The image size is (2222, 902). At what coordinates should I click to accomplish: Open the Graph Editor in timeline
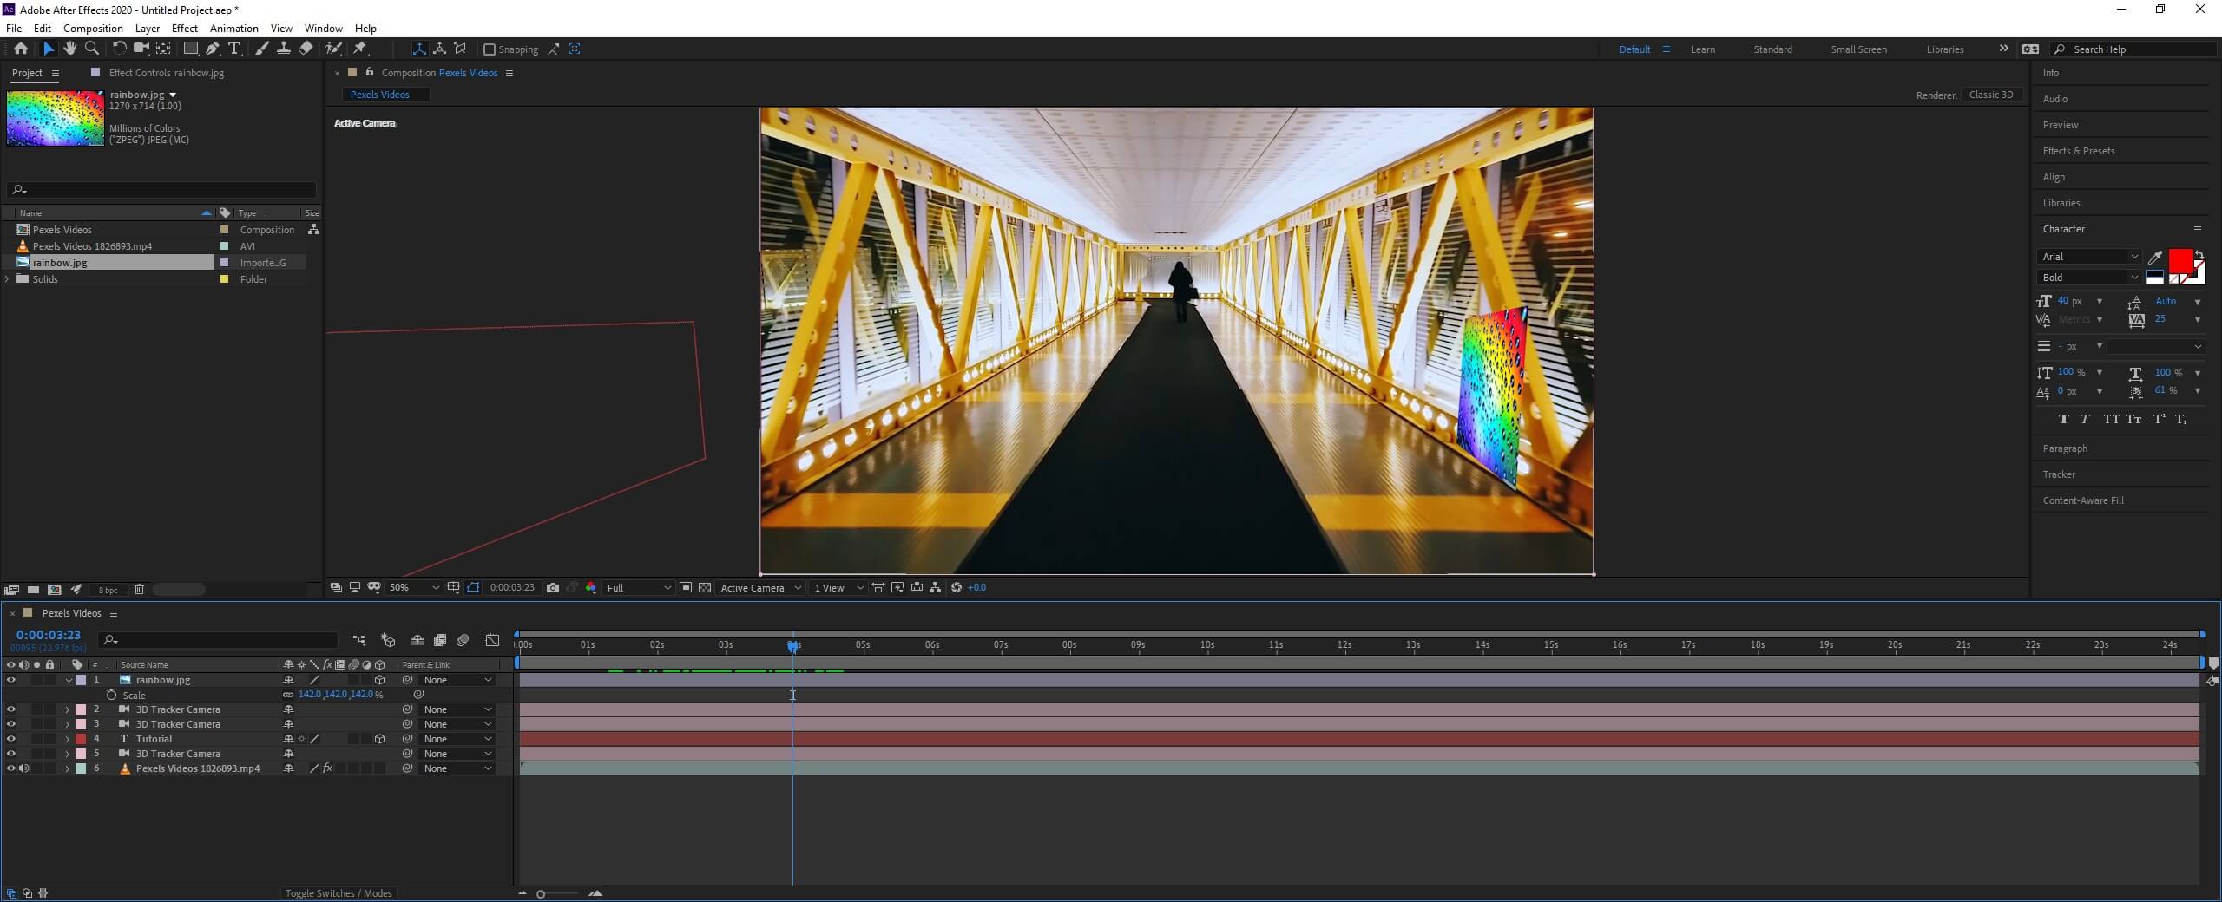(x=492, y=640)
